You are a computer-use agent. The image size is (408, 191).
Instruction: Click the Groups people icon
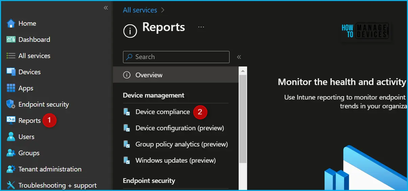click(11, 153)
